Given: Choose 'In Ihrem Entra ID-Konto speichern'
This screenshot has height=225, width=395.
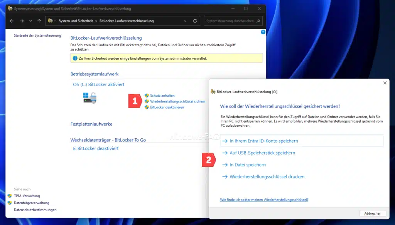Looking at the screenshot, I should [x=302, y=141].
